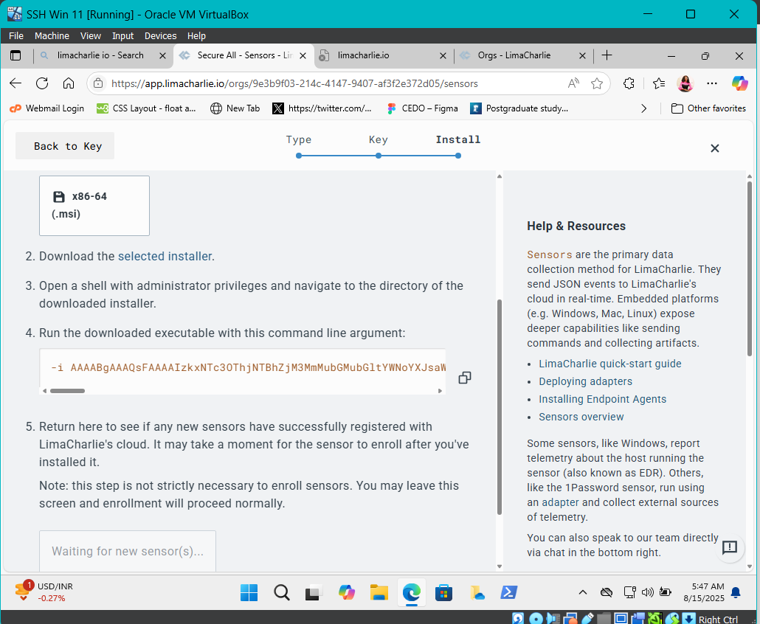Jump to the Key step marker
The width and height of the screenshot is (760, 624).
[x=378, y=156]
